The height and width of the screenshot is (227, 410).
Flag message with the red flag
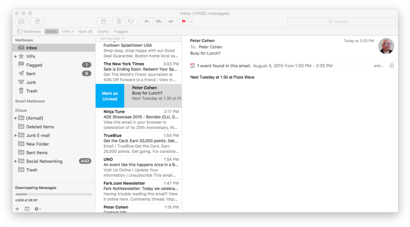click(184, 22)
